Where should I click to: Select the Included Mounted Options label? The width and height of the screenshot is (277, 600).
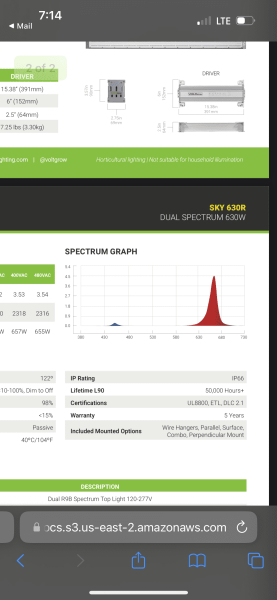pyautogui.click(x=106, y=431)
